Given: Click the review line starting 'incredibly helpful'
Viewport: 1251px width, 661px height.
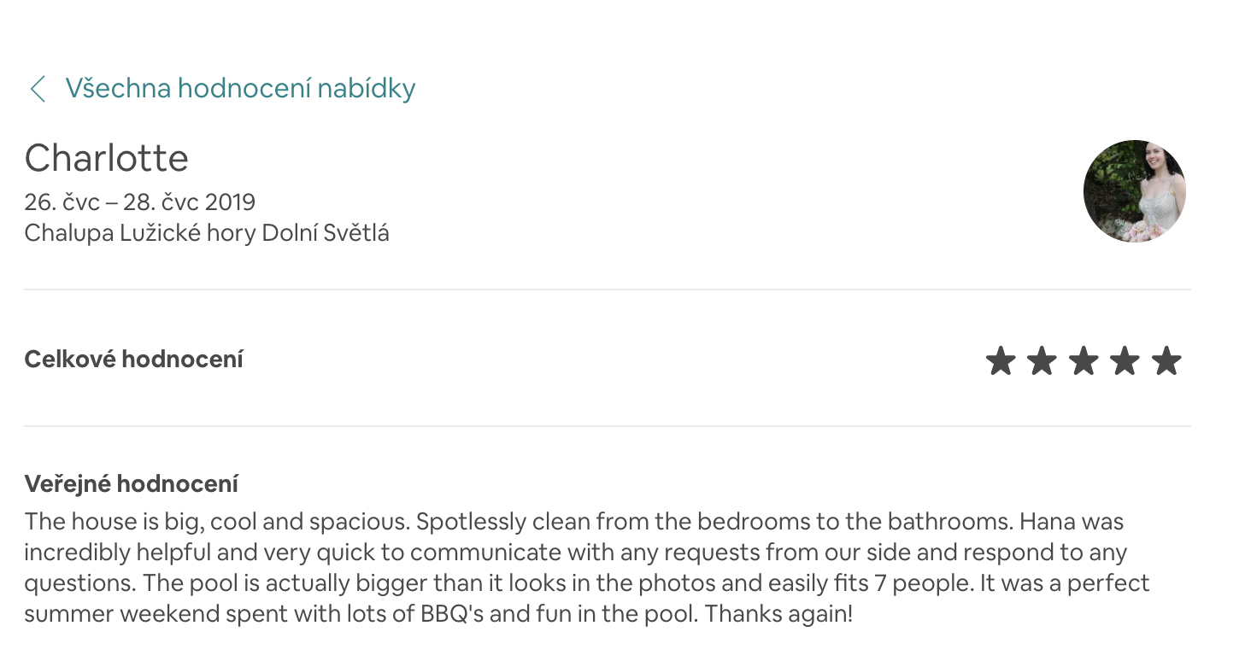Looking at the screenshot, I should click(x=576, y=552).
